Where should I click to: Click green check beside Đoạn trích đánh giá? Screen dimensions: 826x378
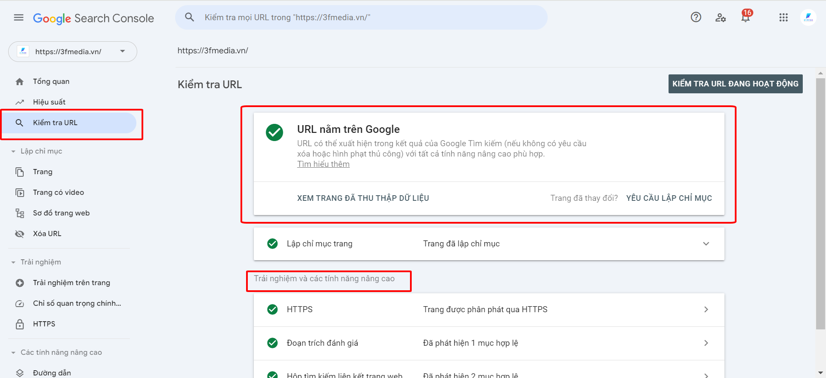coord(272,343)
